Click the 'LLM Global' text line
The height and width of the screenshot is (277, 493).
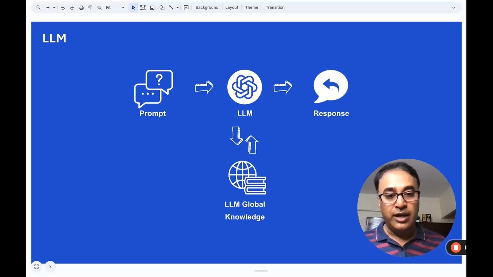(x=245, y=204)
